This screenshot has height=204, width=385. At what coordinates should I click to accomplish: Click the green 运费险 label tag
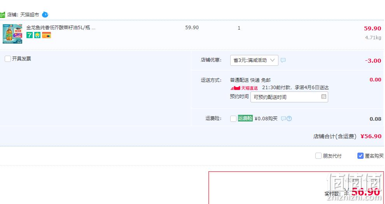tap(245, 118)
